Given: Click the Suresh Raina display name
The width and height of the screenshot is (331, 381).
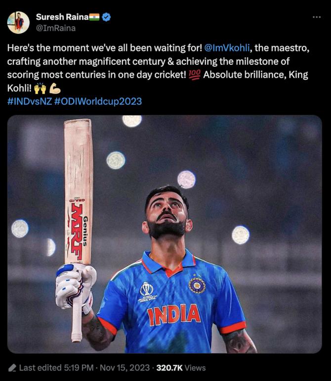Looking at the screenshot, I should (62, 17).
